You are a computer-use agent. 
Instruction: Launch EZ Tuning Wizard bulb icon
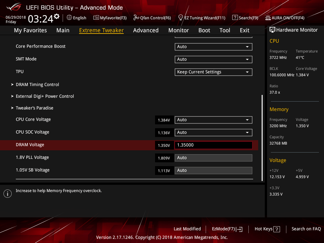point(181,18)
